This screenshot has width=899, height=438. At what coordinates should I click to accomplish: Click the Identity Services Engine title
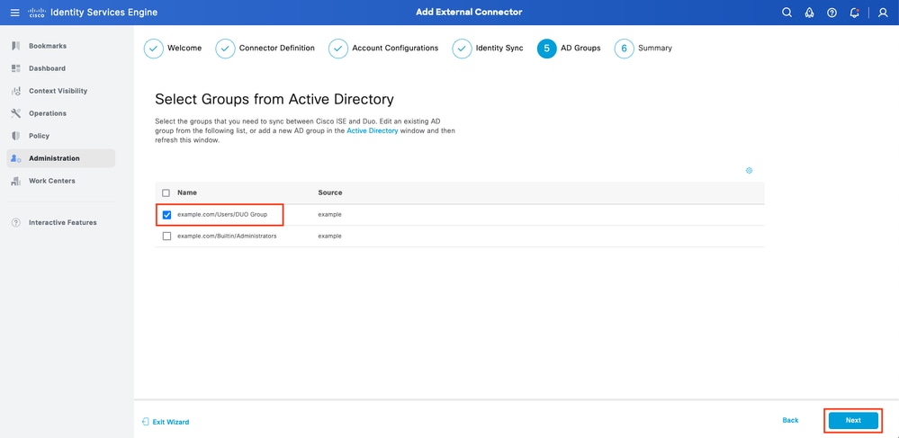coord(103,13)
